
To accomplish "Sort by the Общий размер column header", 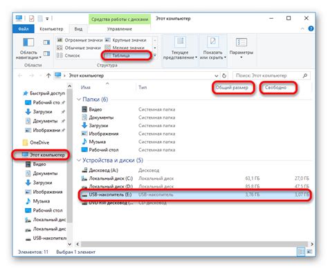I will pyautogui.click(x=232, y=88).
